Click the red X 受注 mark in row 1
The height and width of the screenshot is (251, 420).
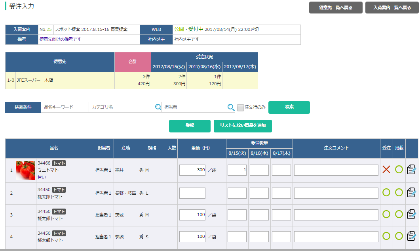coord(386,169)
